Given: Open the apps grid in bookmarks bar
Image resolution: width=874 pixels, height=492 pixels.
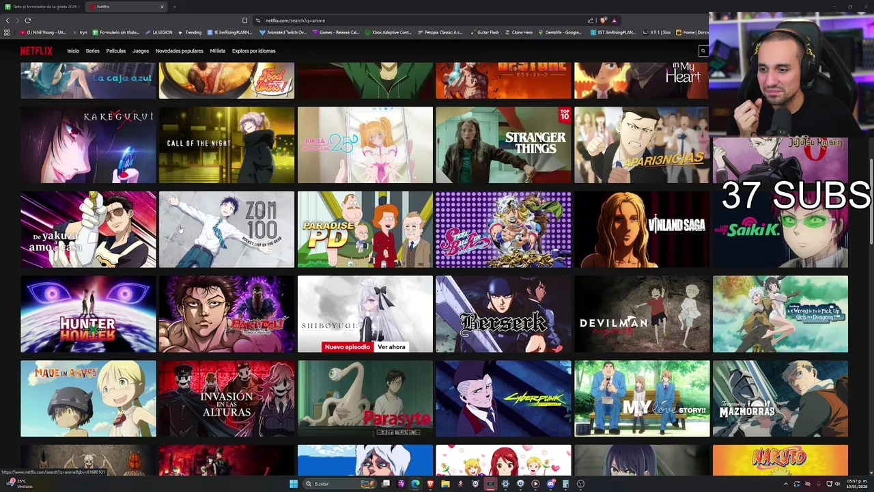Looking at the screenshot, I should 7,32.
